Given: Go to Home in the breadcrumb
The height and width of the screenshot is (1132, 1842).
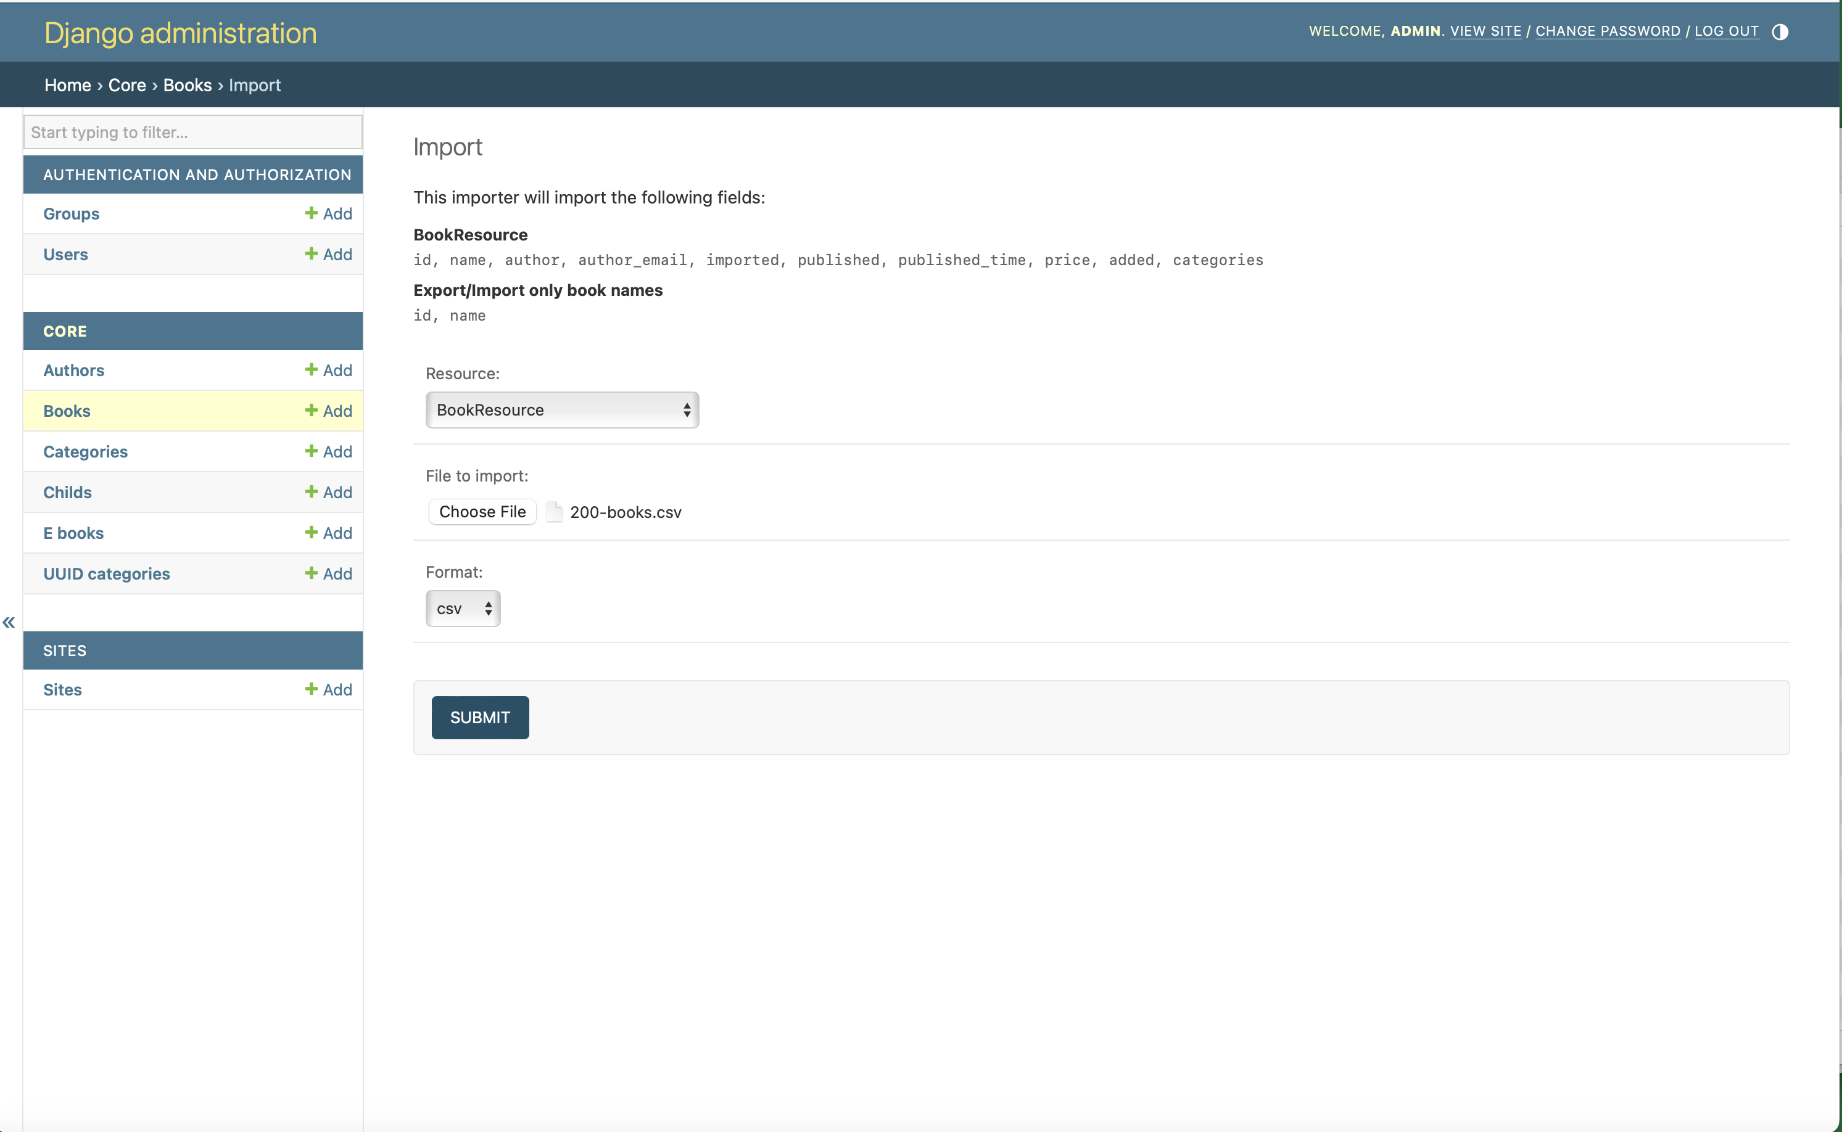Looking at the screenshot, I should [x=67, y=85].
